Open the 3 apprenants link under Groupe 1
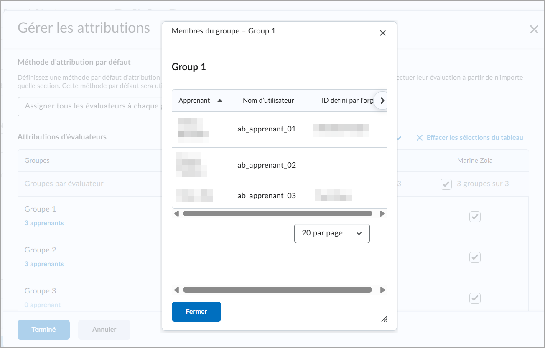 pos(44,223)
